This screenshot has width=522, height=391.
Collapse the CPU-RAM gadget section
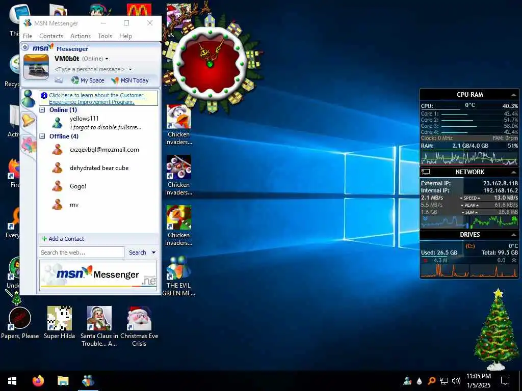point(514,95)
